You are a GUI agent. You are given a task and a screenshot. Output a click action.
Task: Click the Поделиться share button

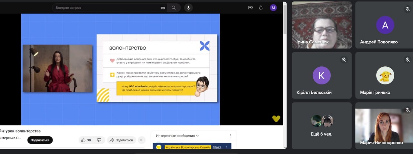click(121, 140)
